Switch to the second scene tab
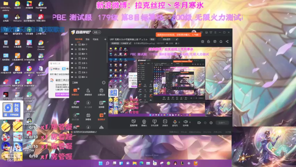296x167 pixels. point(88,39)
